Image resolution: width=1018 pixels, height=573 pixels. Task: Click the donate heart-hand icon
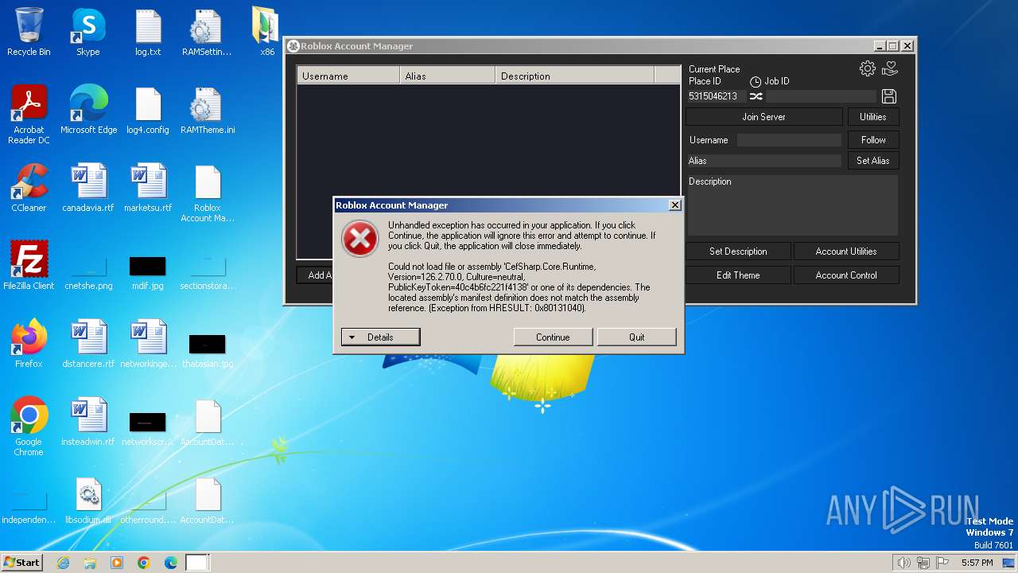(x=890, y=68)
